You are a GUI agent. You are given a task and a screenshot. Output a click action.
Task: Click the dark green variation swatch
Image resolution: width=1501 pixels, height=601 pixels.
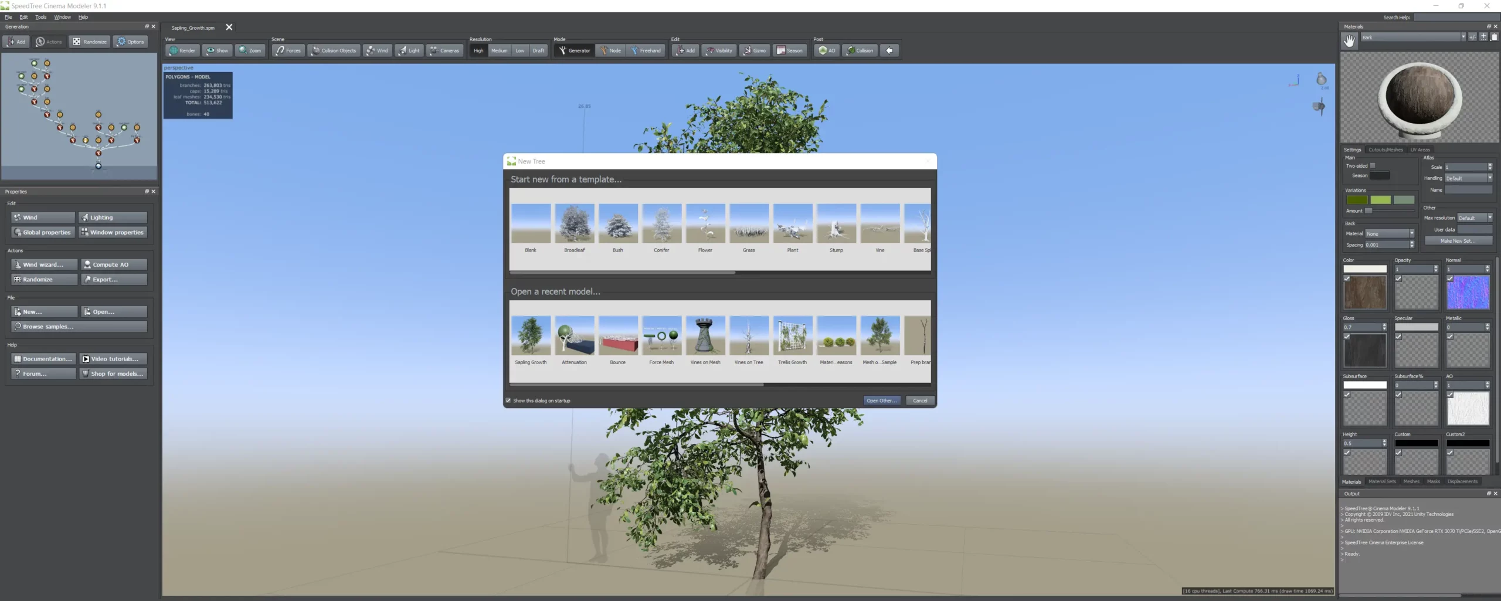(1357, 200)
